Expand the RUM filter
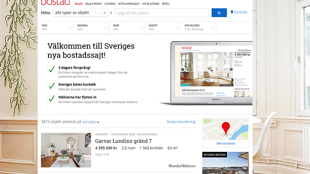Screen dimensions: 310x174 127,27
